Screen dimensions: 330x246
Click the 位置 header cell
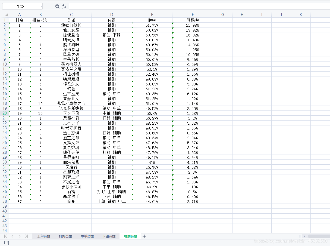[112, 20]
